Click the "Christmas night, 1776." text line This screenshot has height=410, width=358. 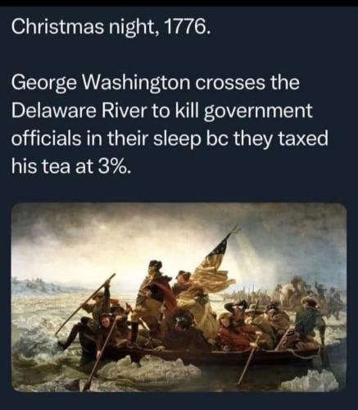tap(111, 27)
